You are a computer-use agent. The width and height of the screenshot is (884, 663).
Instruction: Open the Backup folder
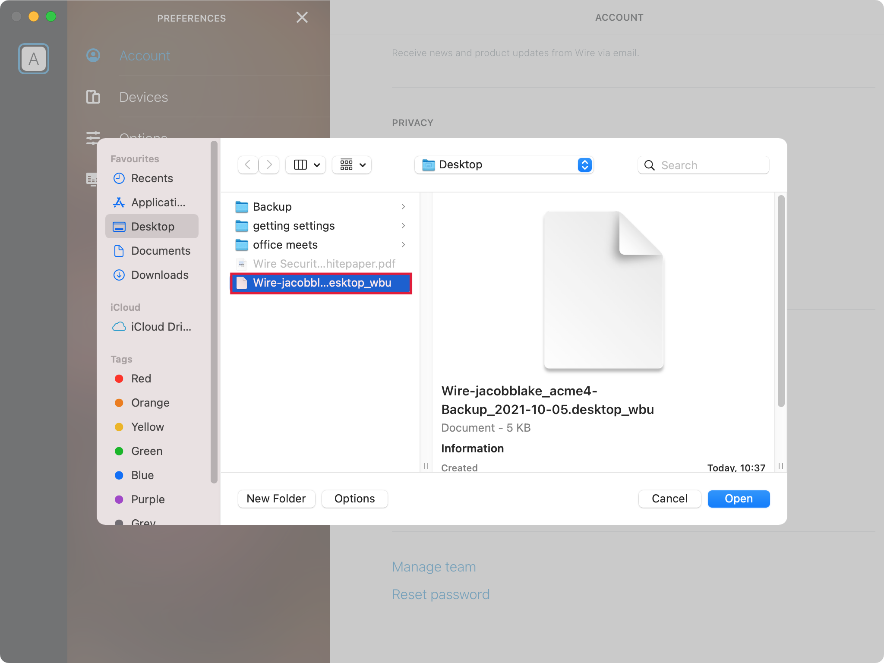click(x=321, y=207)
